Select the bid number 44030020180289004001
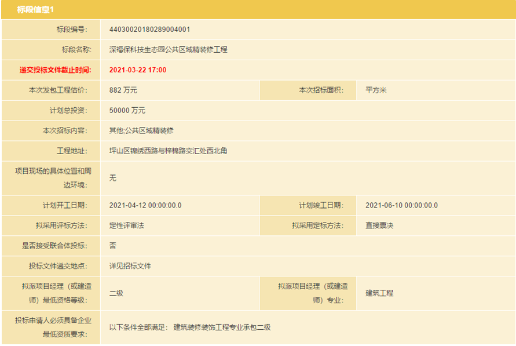 [x=149, y=30]
